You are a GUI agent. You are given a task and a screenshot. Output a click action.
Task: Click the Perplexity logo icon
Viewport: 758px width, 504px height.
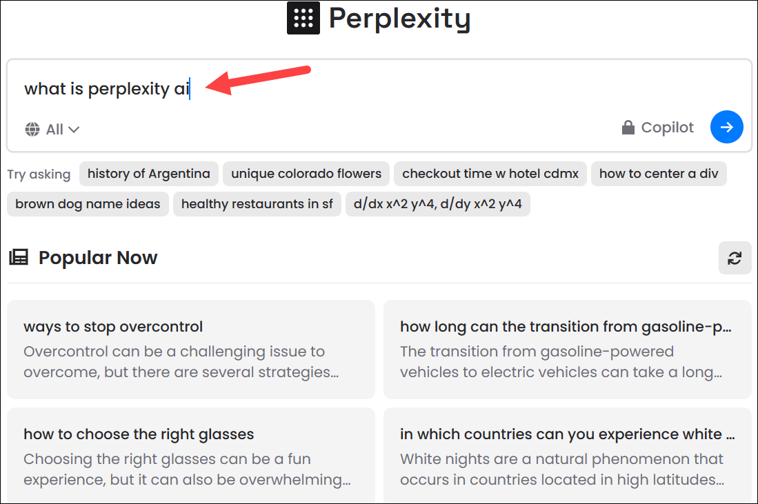(303, 18)
